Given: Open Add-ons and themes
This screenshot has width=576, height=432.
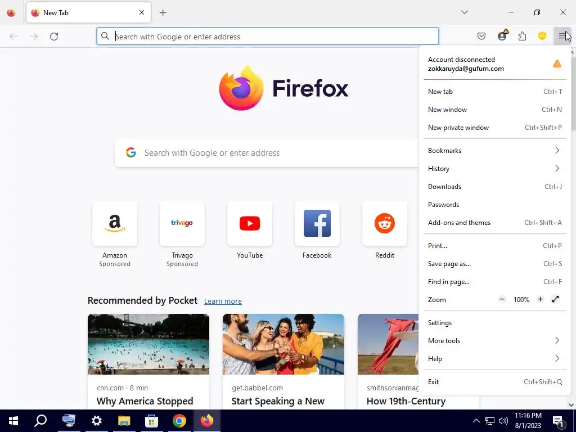Looking at the screenshot, I should click(495, 223).
